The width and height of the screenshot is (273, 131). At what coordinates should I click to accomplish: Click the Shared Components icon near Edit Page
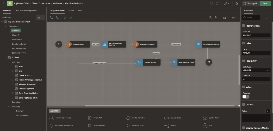(237, 3)
